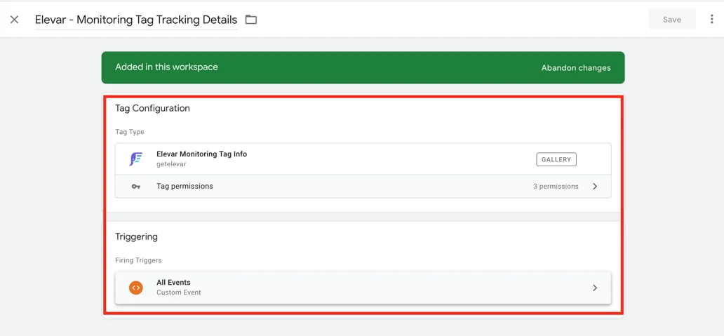This screenshot has width=724, height=336.
Task: Close the tag editor with X icon
Action: 14,20
